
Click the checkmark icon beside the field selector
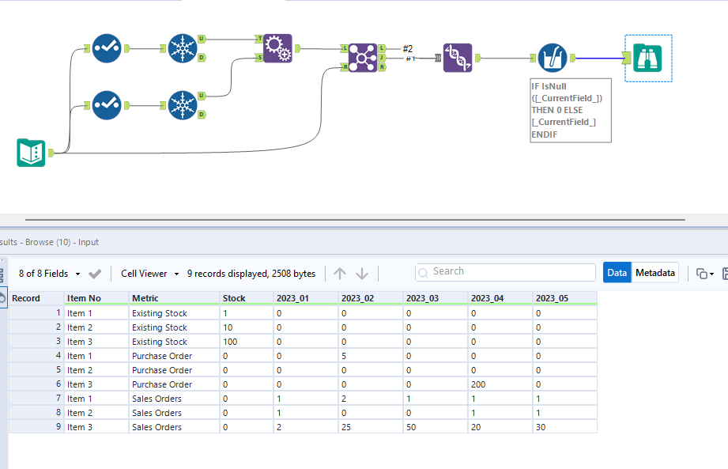pos(94,271)
